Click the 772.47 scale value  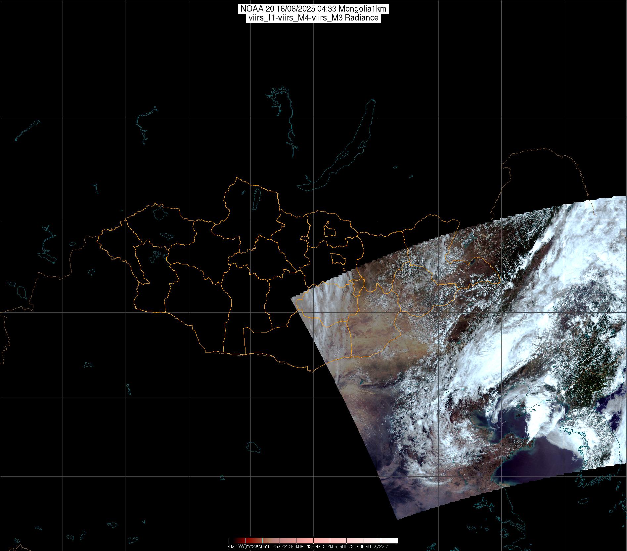(381, 546)
